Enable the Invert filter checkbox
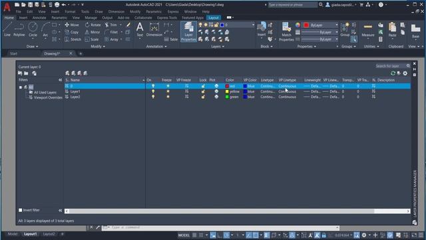 coord(21,210)
